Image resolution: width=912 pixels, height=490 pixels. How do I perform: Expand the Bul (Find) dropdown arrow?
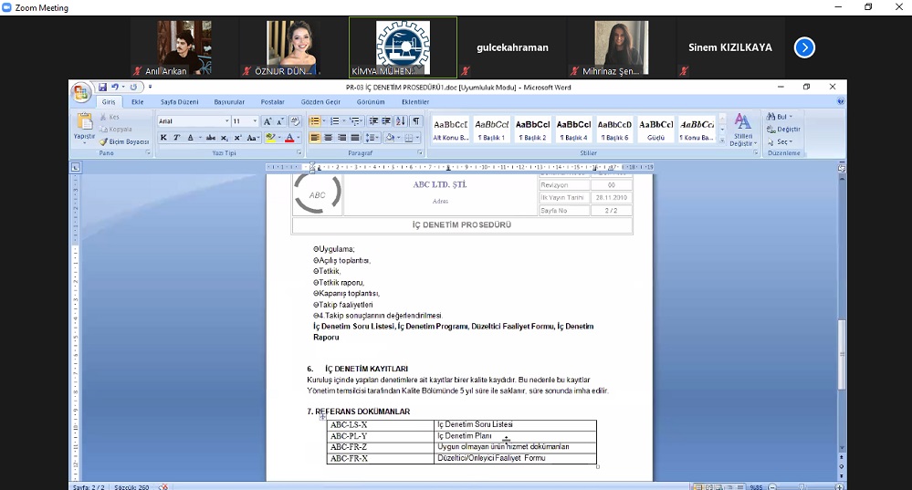[791, 117]
